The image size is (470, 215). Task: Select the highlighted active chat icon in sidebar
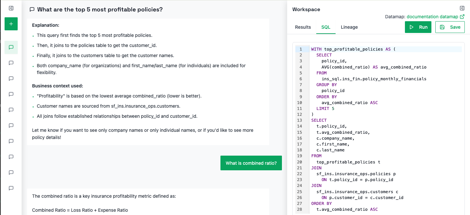(x=11, y=47)
